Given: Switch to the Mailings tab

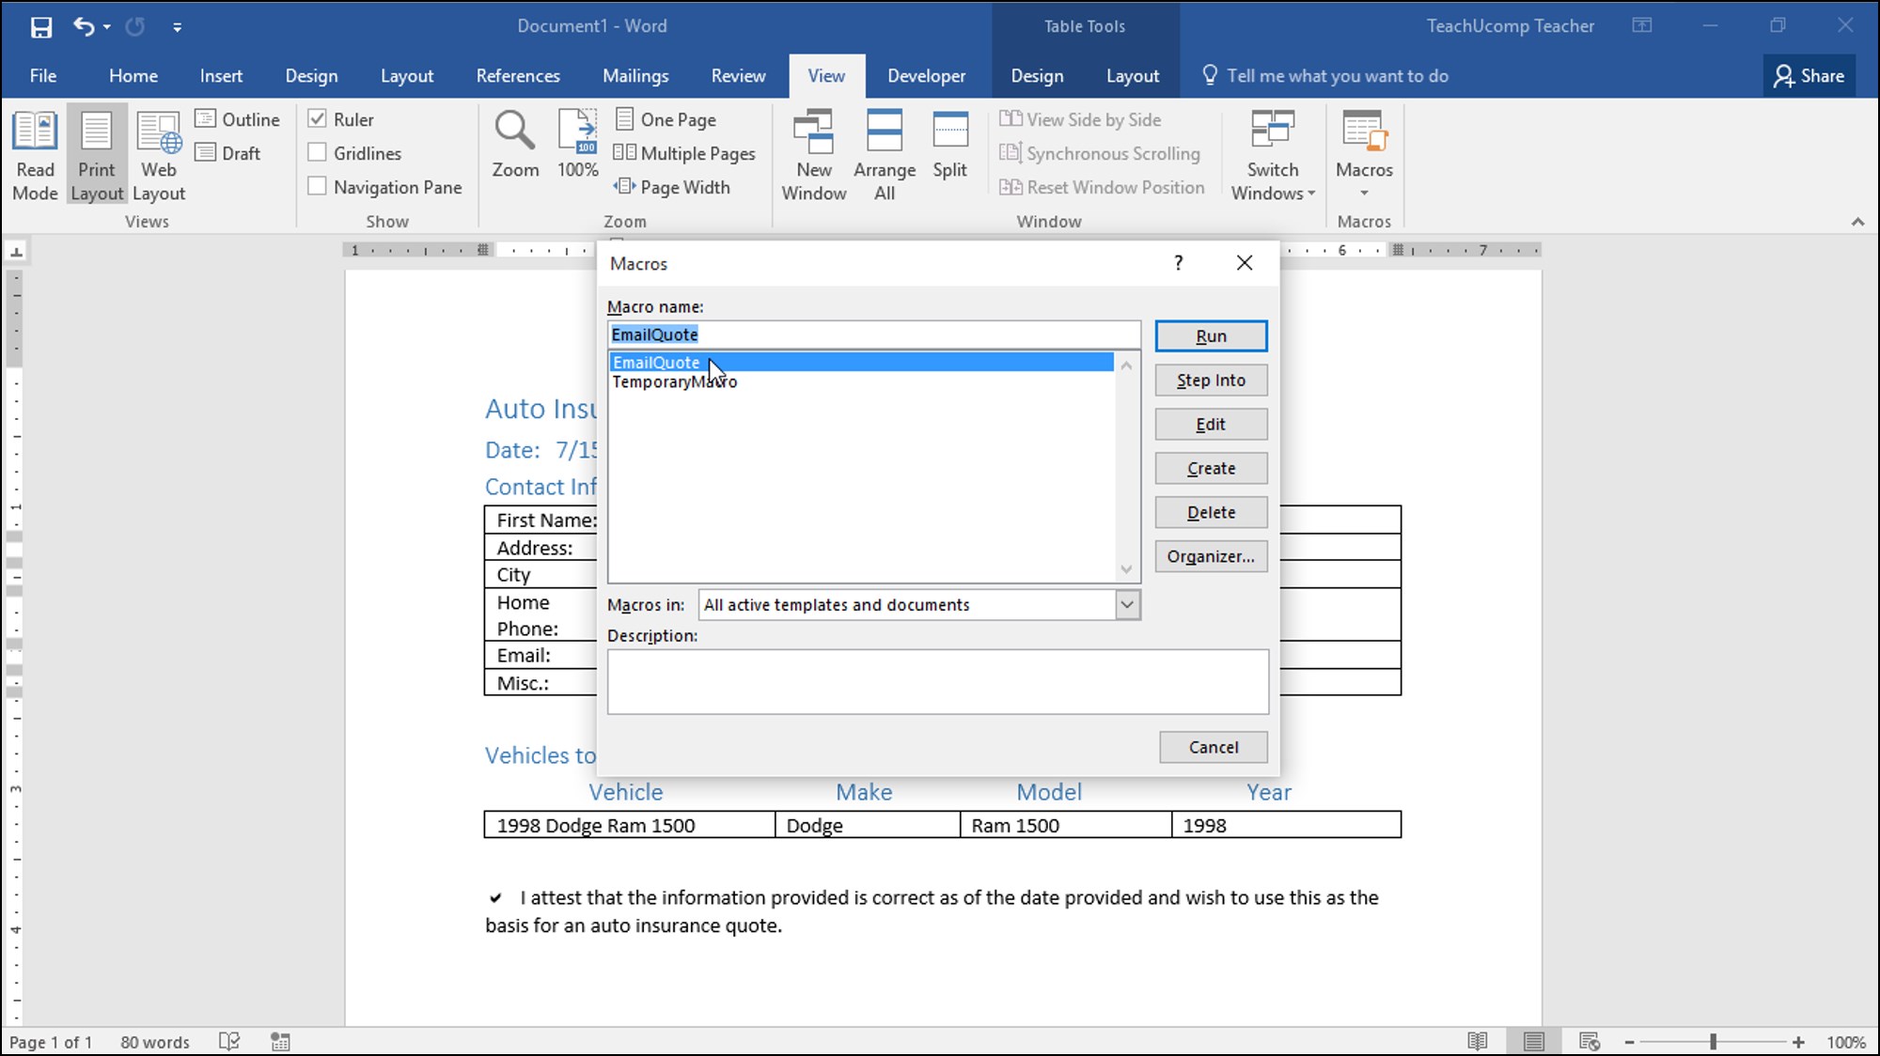Looking at the screenshot, I should click(635, 76).
